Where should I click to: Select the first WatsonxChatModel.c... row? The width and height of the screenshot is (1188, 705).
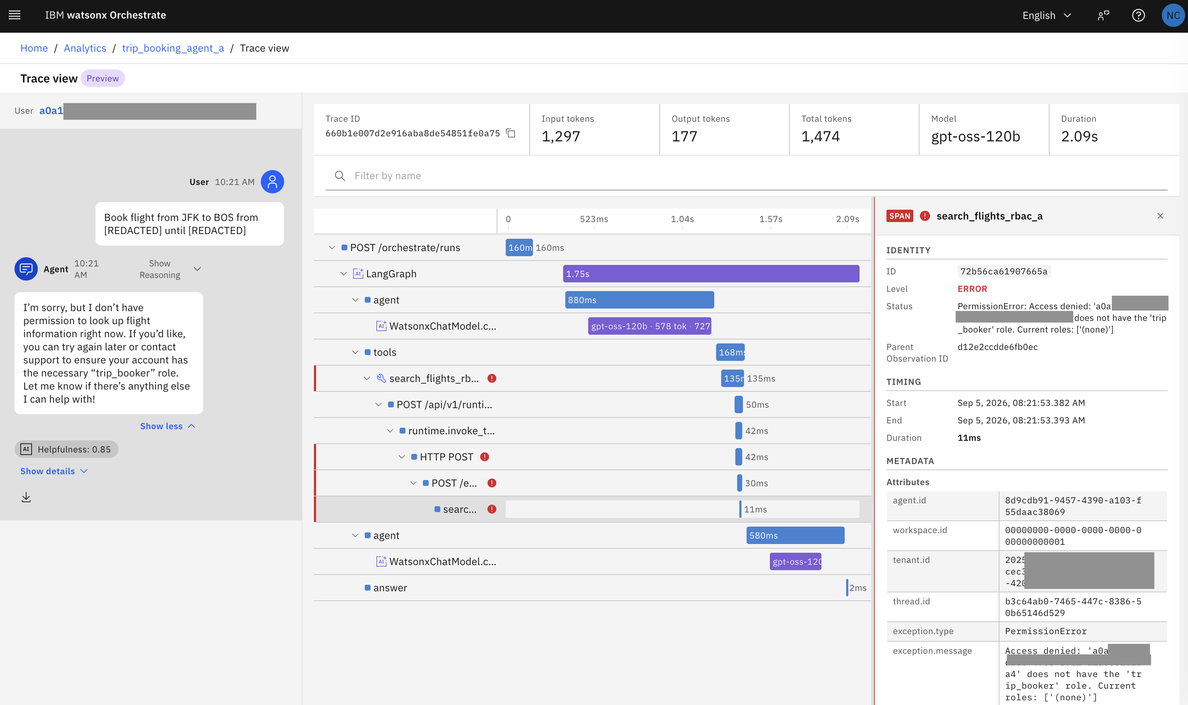point(592,326)
